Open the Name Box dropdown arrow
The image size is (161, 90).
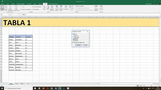[x=8, y=14]
